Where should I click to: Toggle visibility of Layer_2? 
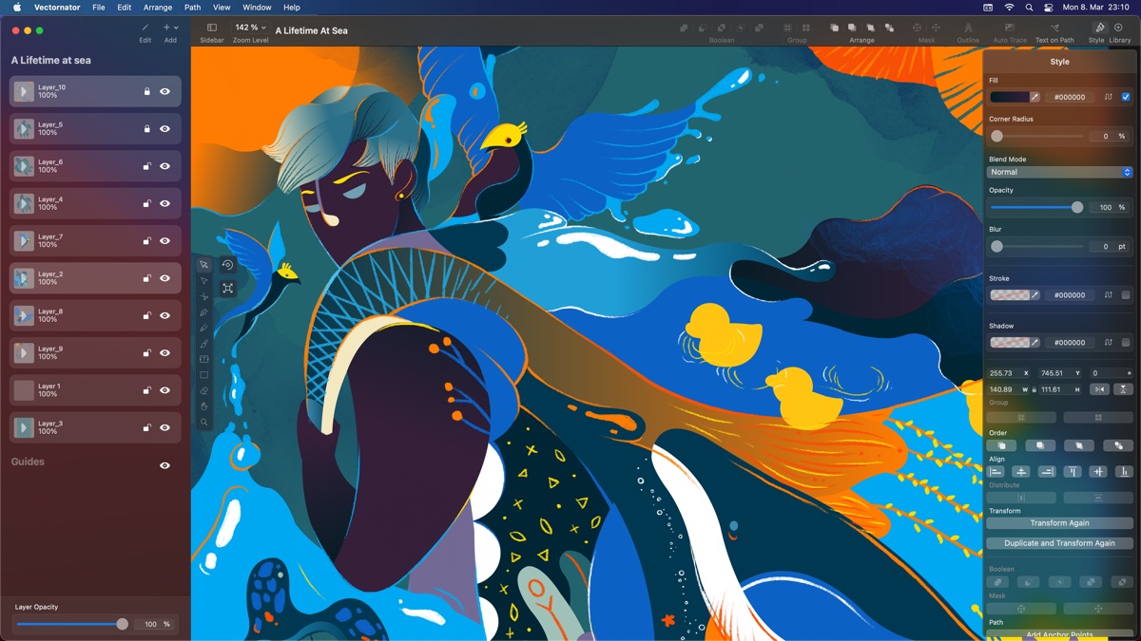164,278
